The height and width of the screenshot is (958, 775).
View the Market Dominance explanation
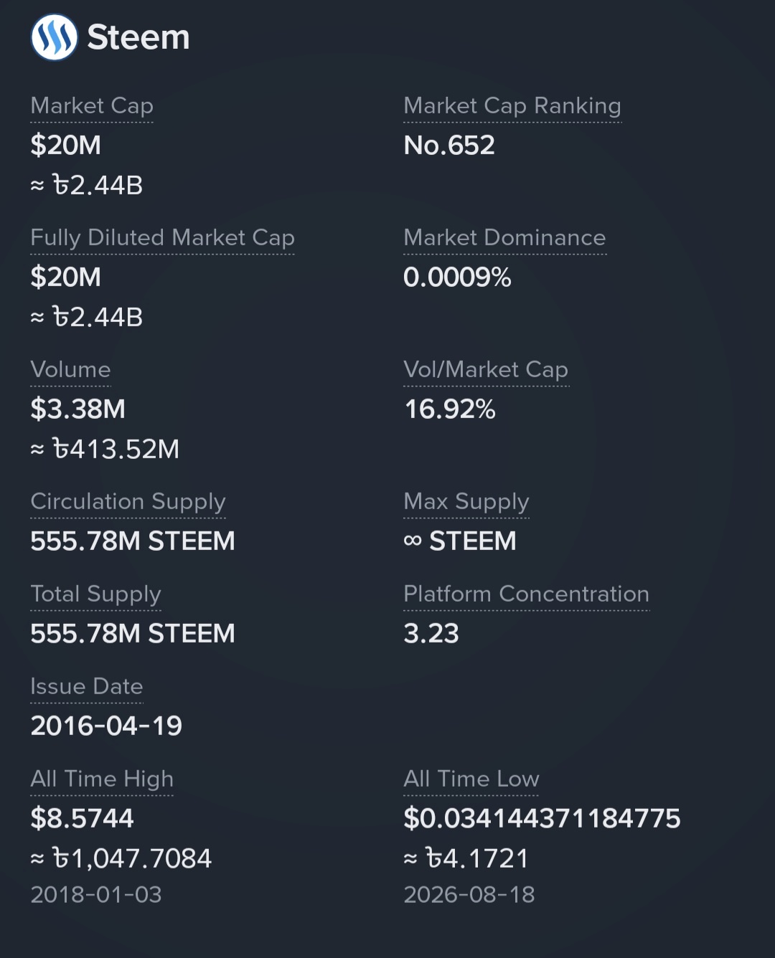coord(504,237)
